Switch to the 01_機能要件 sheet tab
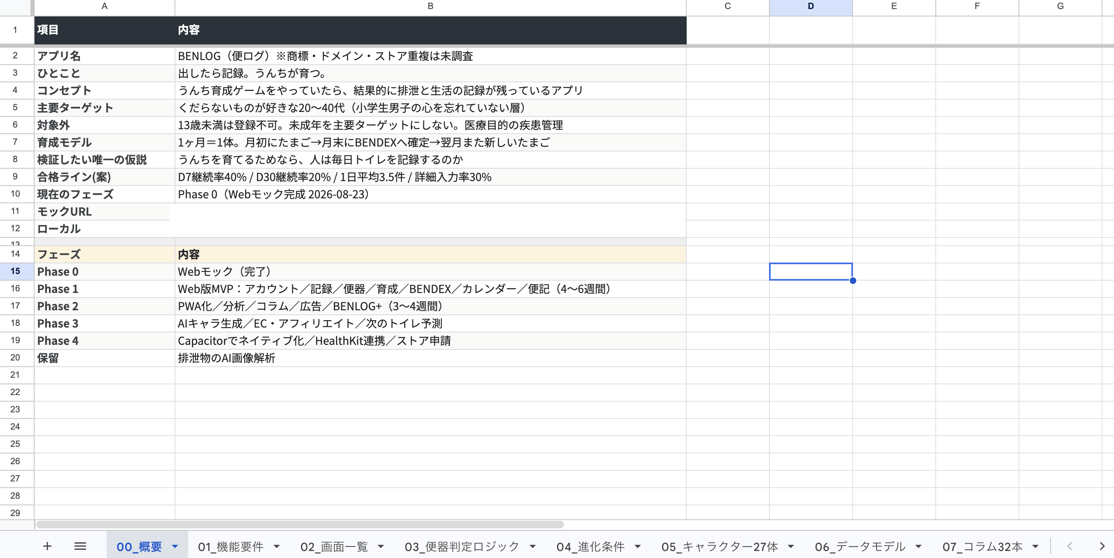The image size is (1114, 558). coord(231,547)
